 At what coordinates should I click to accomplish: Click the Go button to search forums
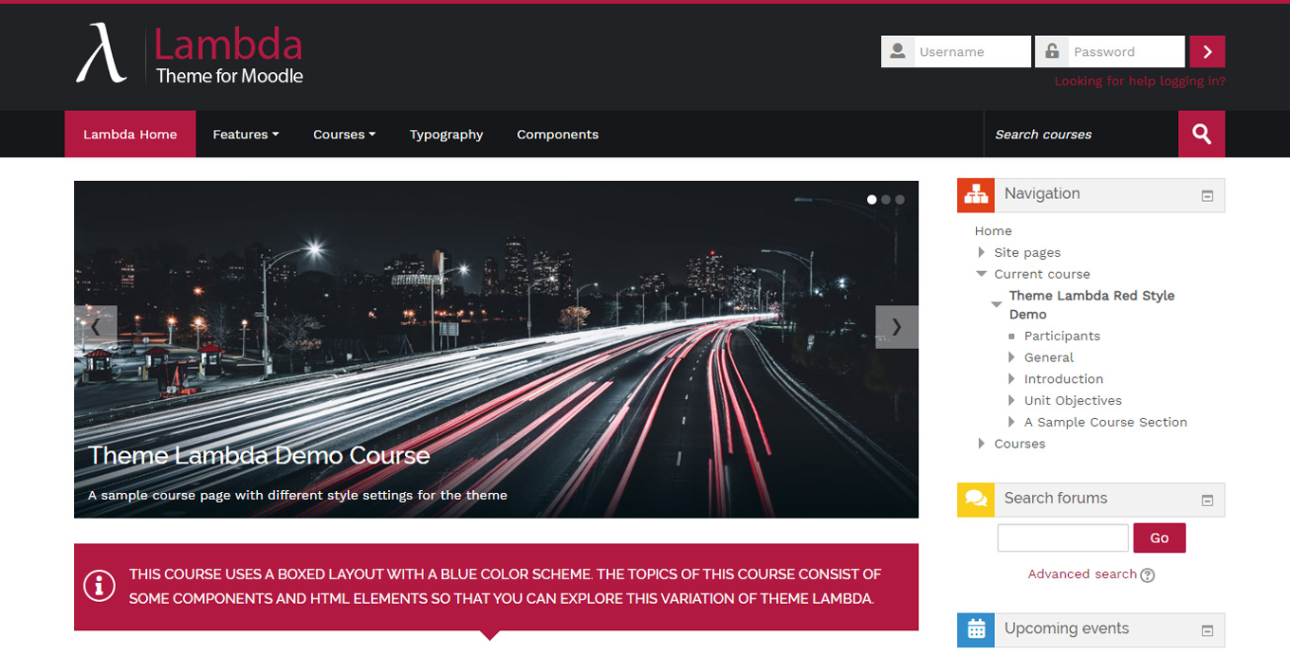pos(1159,538)
